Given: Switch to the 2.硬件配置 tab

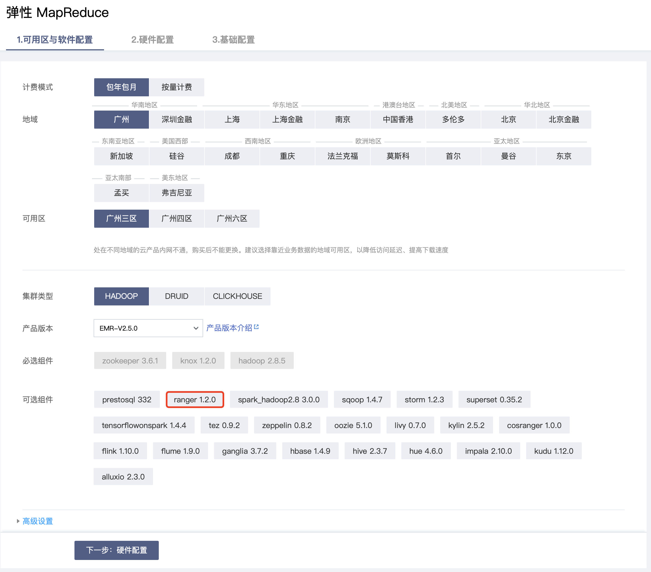Looking at the screenshot, I should (x=152, y=40).
